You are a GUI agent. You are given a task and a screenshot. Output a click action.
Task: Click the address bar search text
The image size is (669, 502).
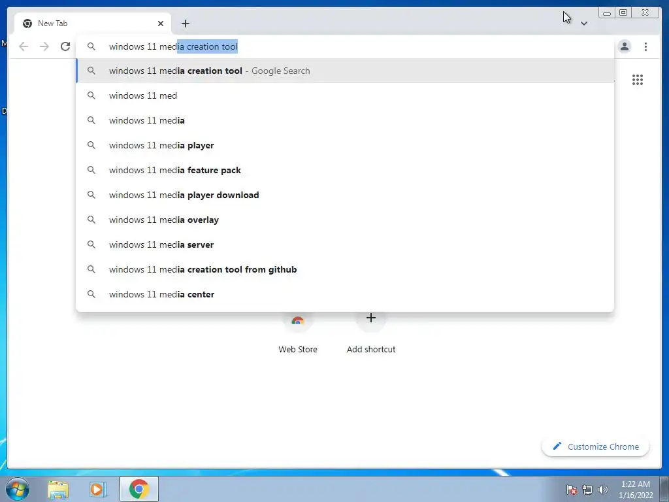173,46
